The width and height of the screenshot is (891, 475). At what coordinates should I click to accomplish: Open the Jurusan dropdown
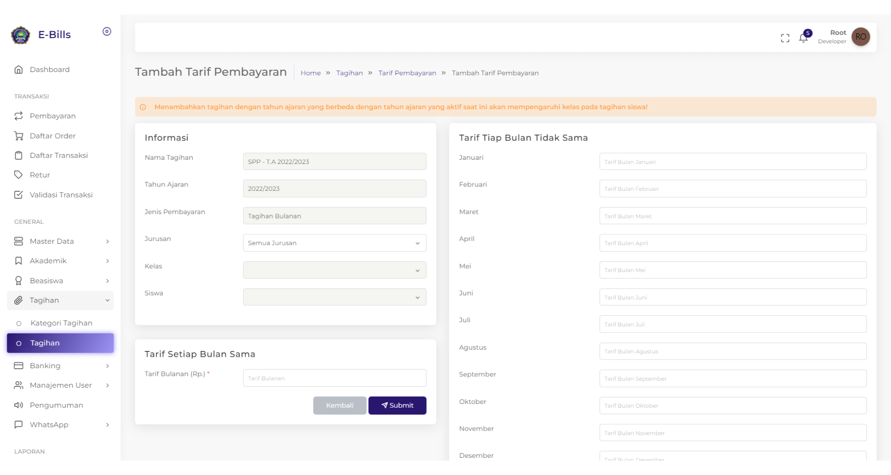335,243
